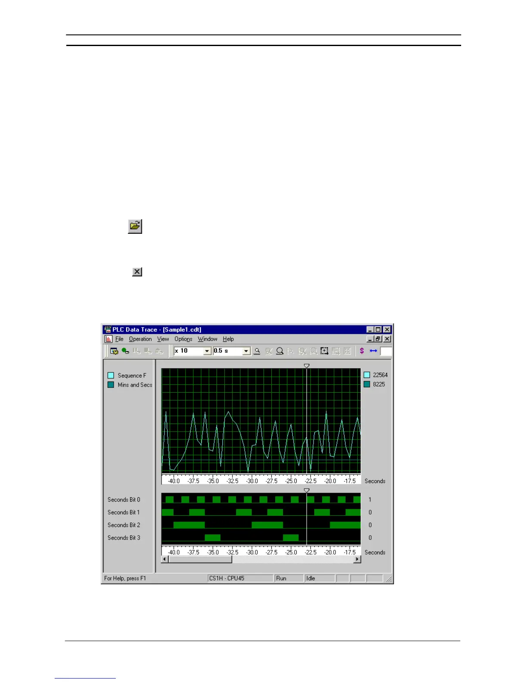Close the Sample1.cdt document window

[387, 339]
